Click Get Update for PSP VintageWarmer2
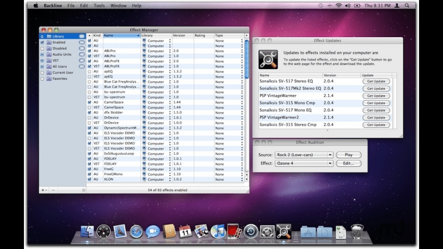The height and width of the screenshot is (249, 443). coord(376,117)
